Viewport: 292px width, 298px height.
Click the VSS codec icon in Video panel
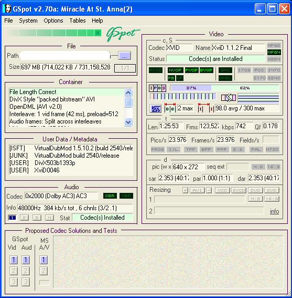(x=155, y=109)
